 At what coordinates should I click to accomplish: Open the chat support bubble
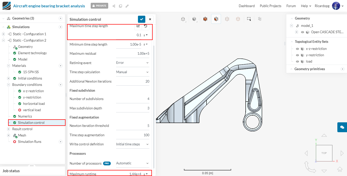pos(342,127)
